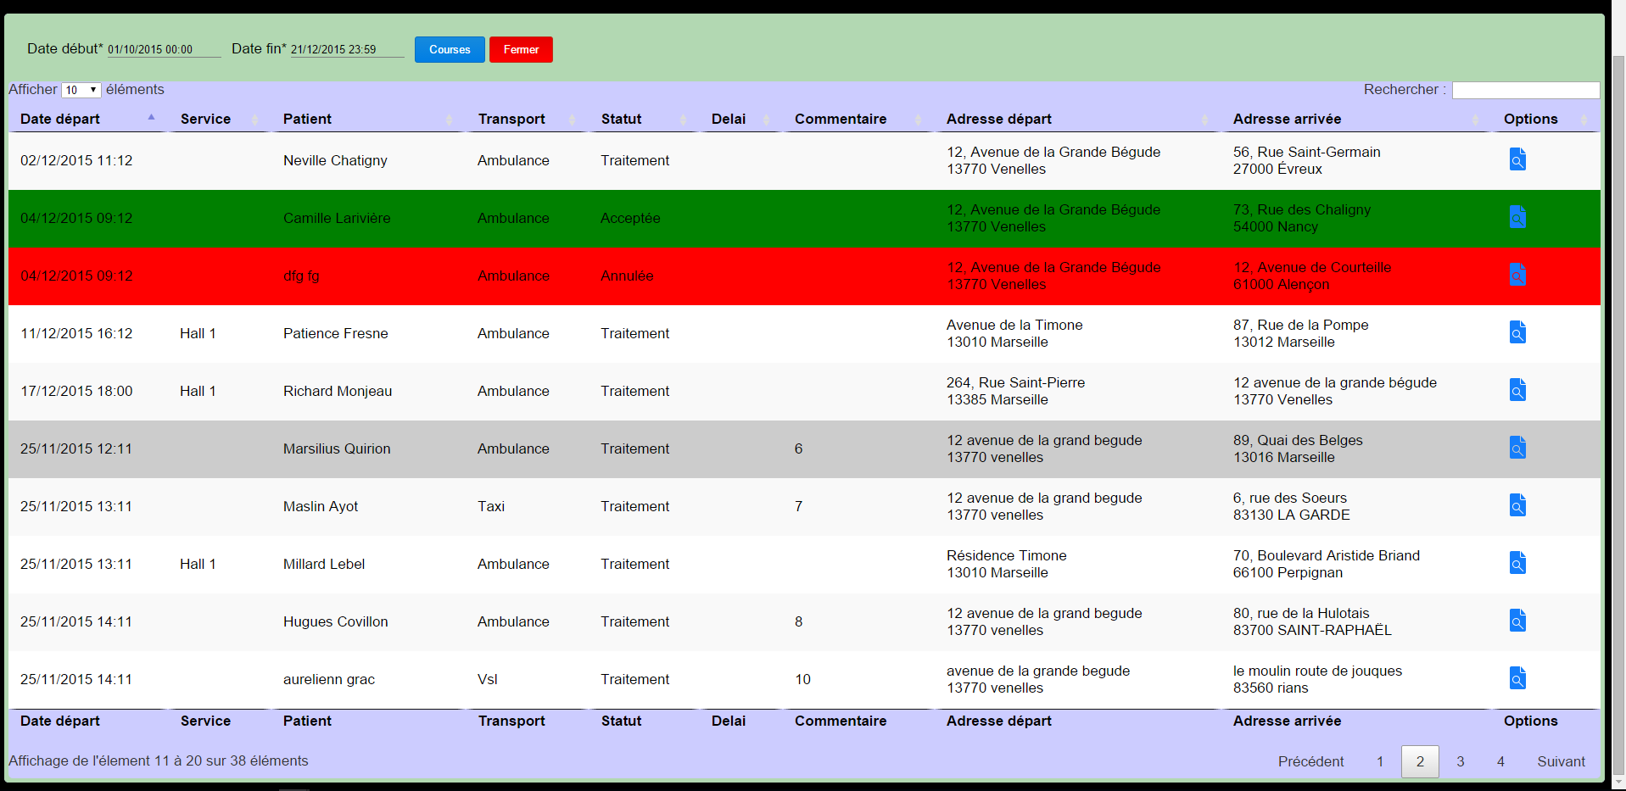The height and width of the screenshot is (791, 1626).
Task: Click the blue Courses button
Action: [450, 49]
